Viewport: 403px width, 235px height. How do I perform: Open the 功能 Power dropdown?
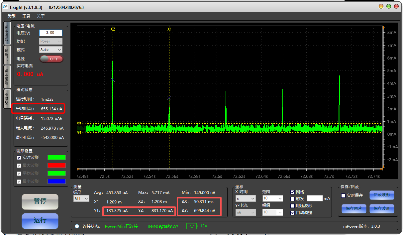tap(51, 41)
